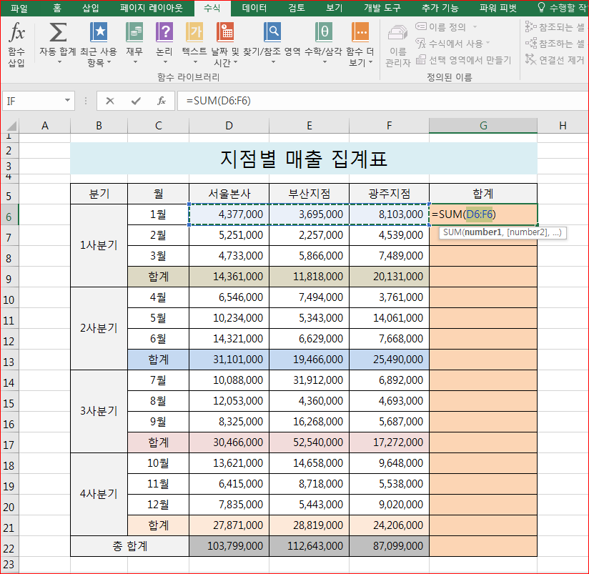Click the Tell Me lightbulb icon
The image size is (589, 574).
tap(541, 7)
